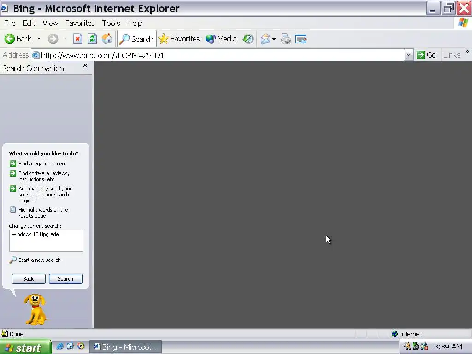Click the Mail envelope icon
This screenshot has height=354, width=472.
(x=265, y=39)
